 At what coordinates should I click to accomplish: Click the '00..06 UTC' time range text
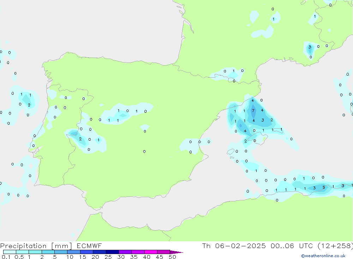click(292, 246)
